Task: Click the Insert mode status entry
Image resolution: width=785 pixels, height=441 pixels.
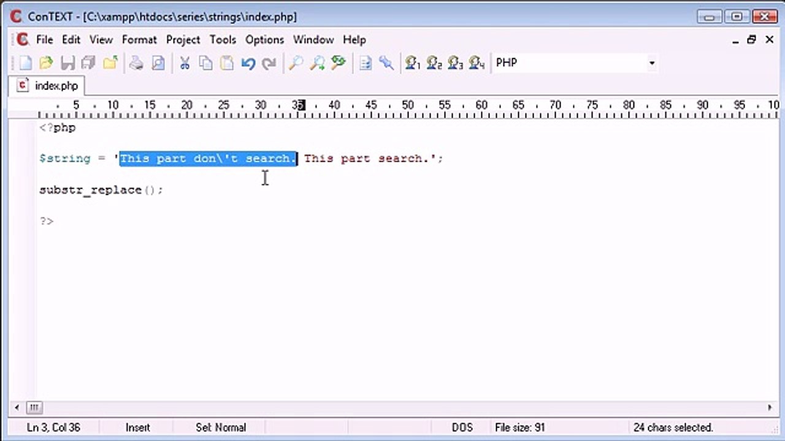Action: [x=137, y=428]
